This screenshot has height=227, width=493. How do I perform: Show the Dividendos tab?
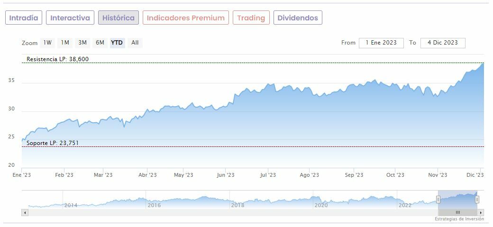pos(298,18)
